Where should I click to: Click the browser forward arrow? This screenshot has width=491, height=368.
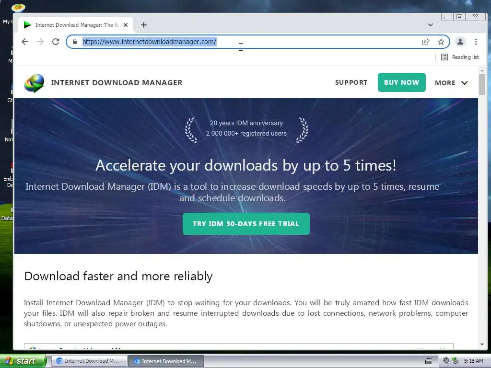coord(40,42)
